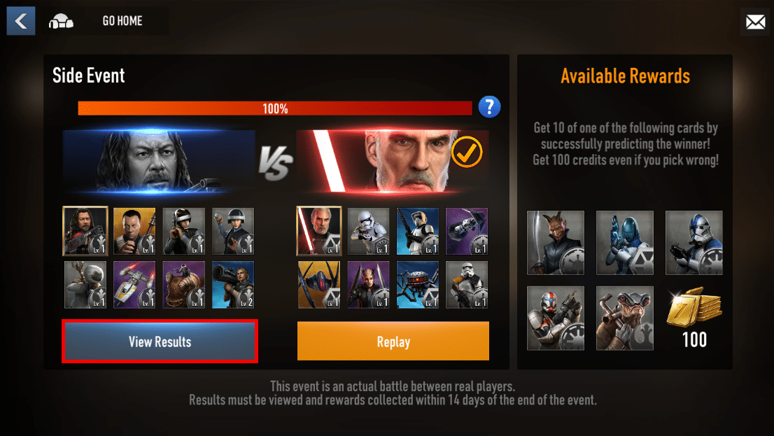Select the Count Dooku leader card thumbnail
Viewport: 774px width, 436px height.
319,231
